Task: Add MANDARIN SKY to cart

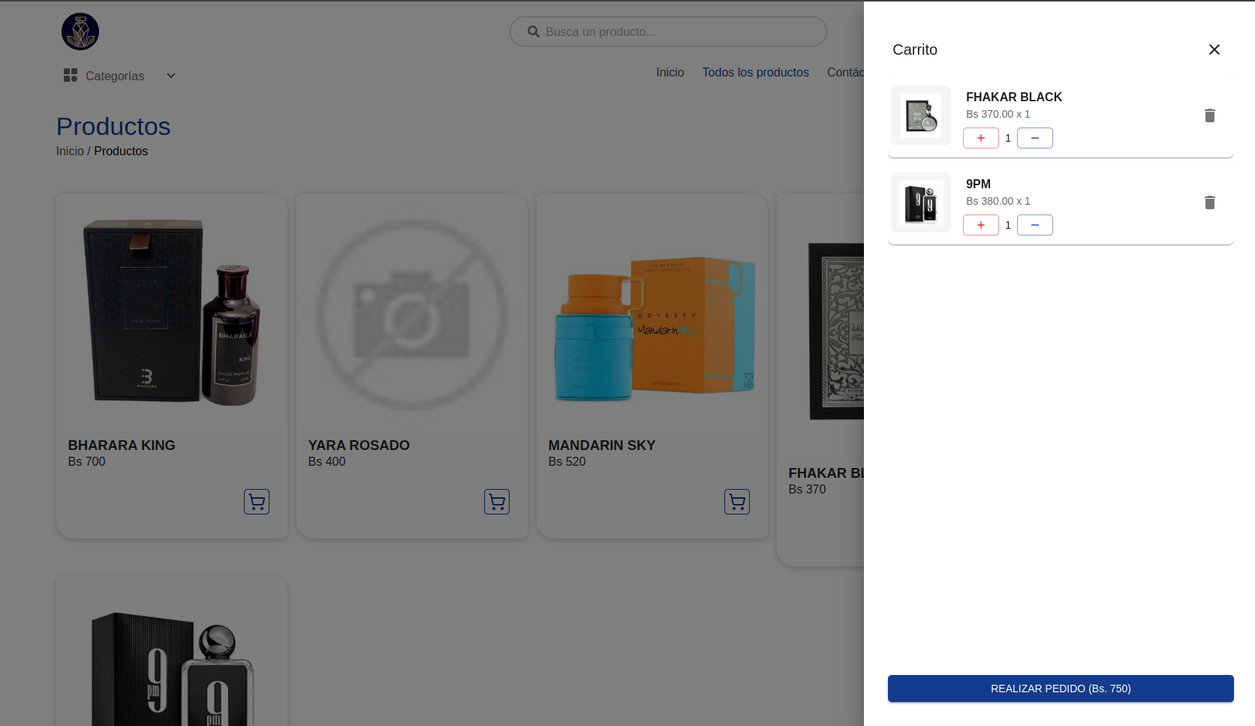Action: click(737, 502)
